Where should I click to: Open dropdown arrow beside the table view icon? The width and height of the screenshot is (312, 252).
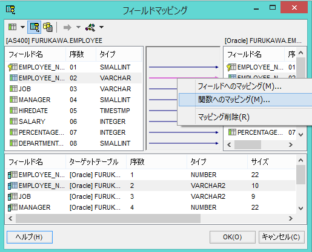tap(22, 27)
